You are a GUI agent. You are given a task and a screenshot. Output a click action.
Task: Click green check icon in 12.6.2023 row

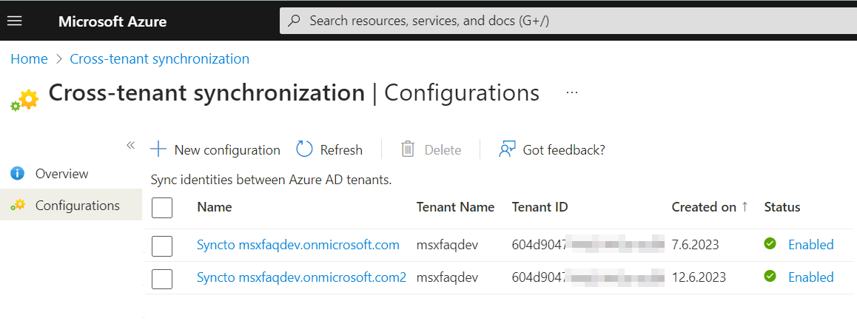click(x=770, y=276)
